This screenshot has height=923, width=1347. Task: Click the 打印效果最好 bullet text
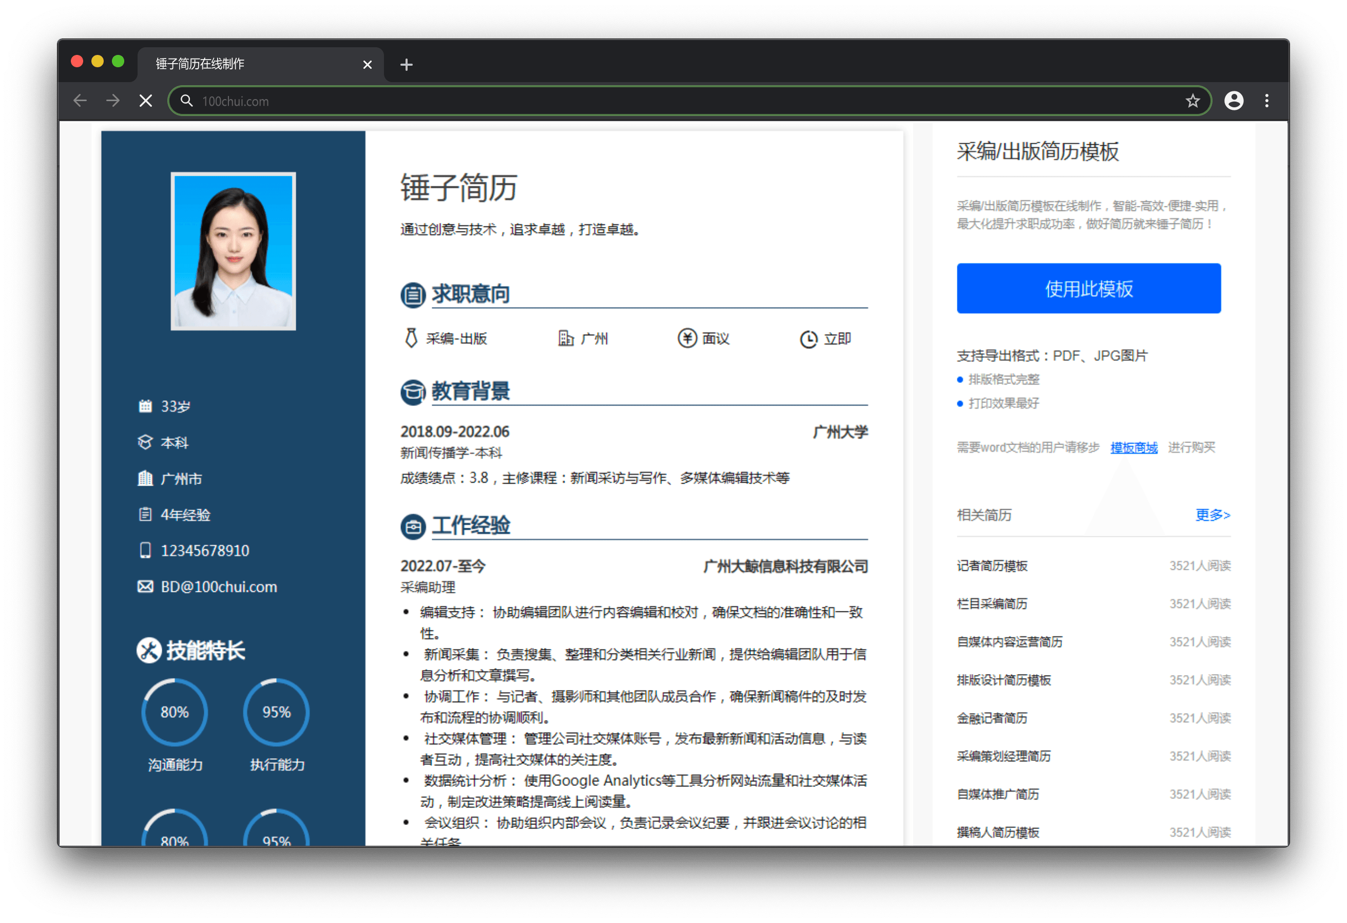[1003, 403]
